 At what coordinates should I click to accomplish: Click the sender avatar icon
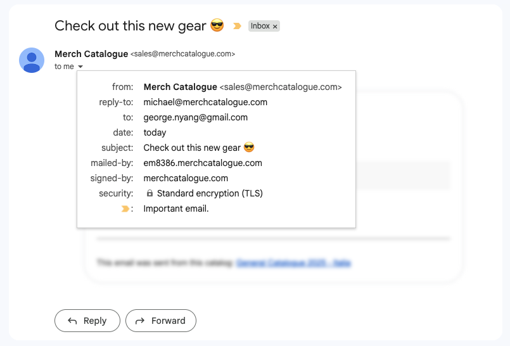(32, 60)
